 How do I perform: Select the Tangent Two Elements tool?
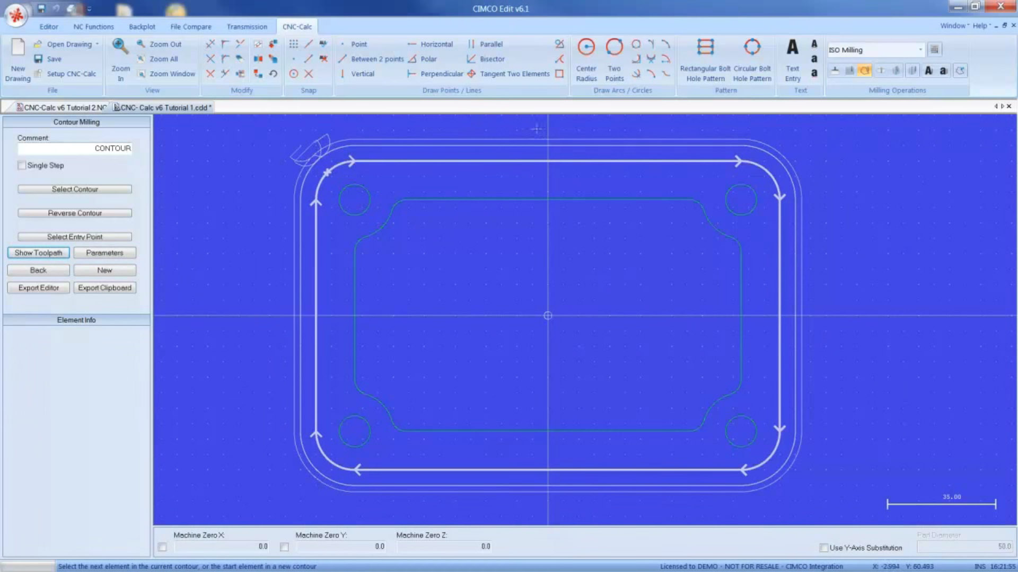pos(508,74)
